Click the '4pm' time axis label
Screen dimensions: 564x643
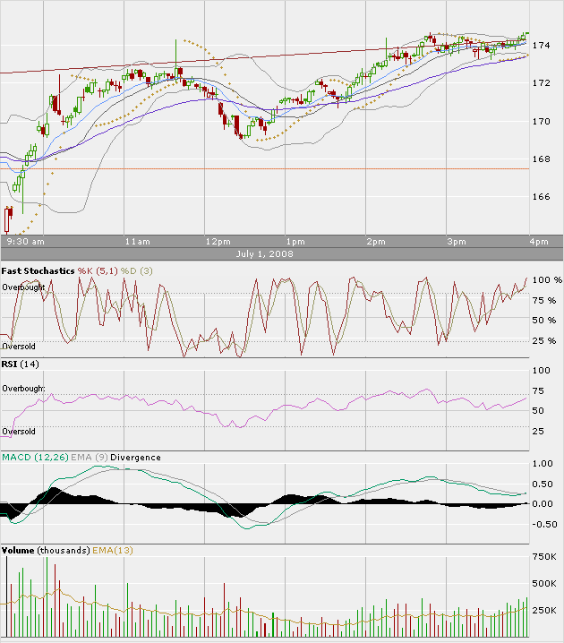[539, 242]
